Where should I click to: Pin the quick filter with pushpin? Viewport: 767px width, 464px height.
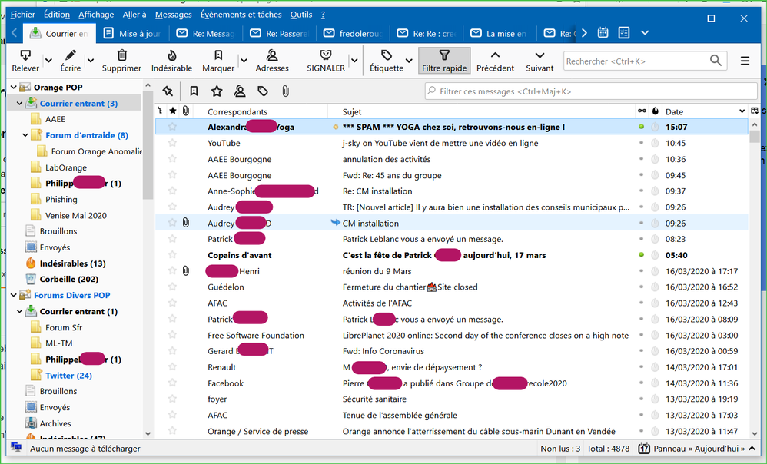pos(168,91)
